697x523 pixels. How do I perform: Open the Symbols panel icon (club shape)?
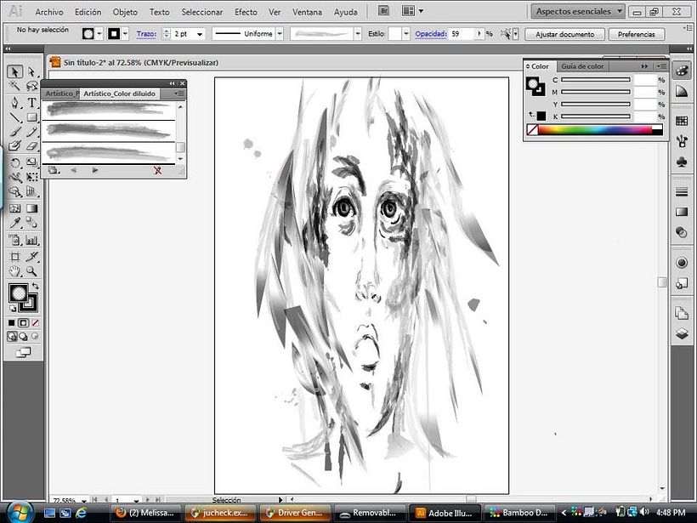[x=681, y=162]
